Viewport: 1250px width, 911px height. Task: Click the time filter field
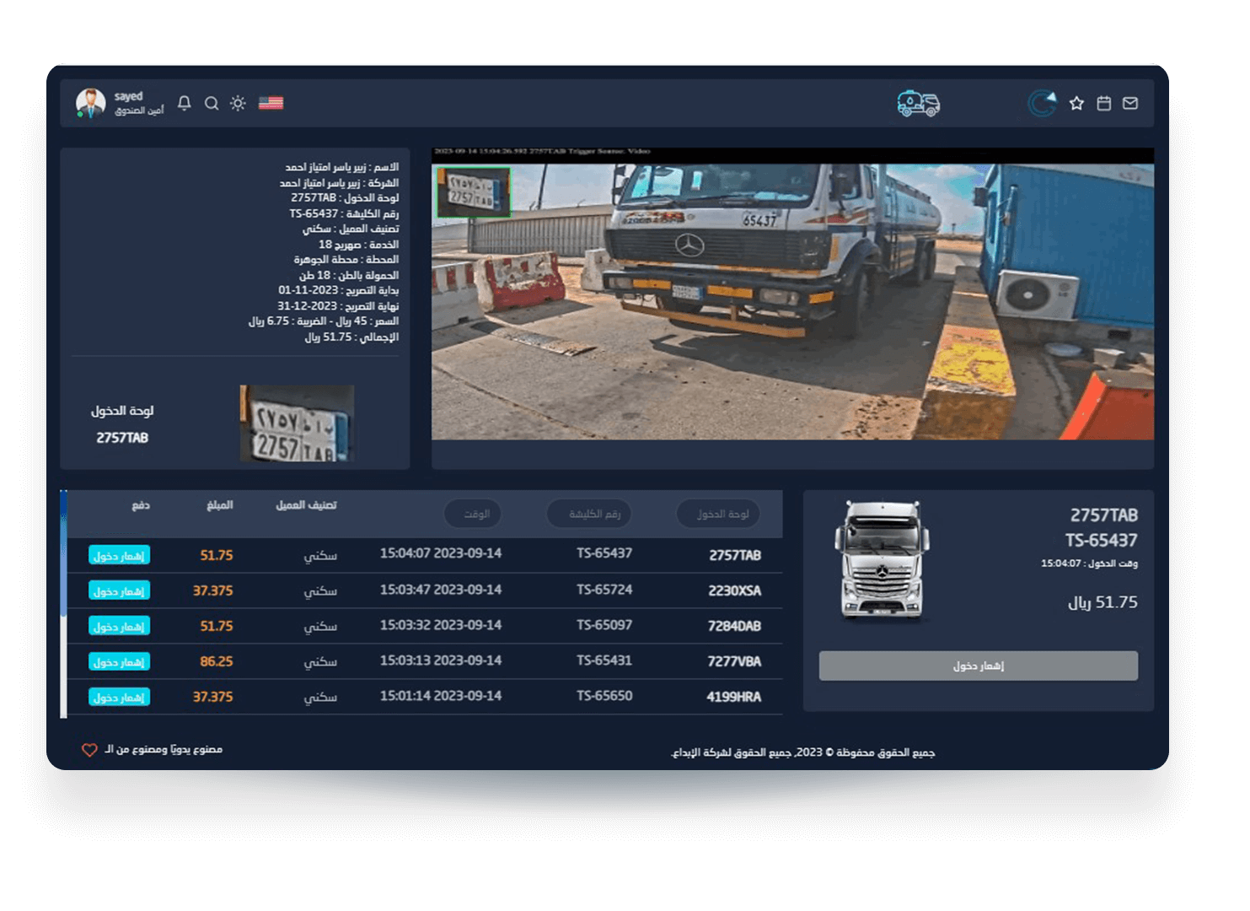[473, 514]
